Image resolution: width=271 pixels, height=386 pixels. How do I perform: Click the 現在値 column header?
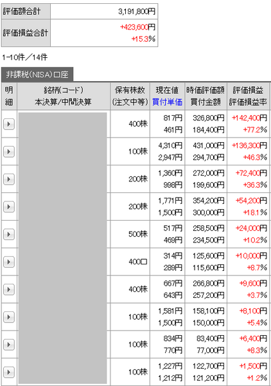coord(168,90)
